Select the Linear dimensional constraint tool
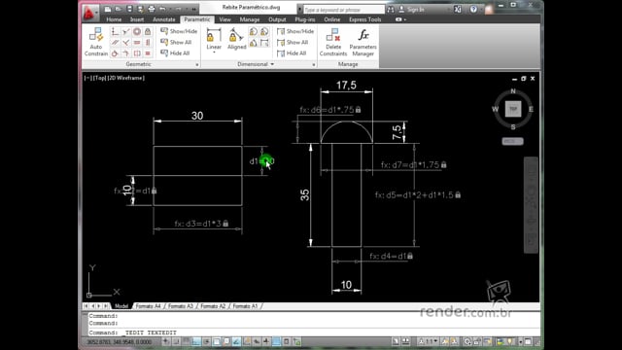The height and width of the screenshot is (350, 622). click(214, 39)
